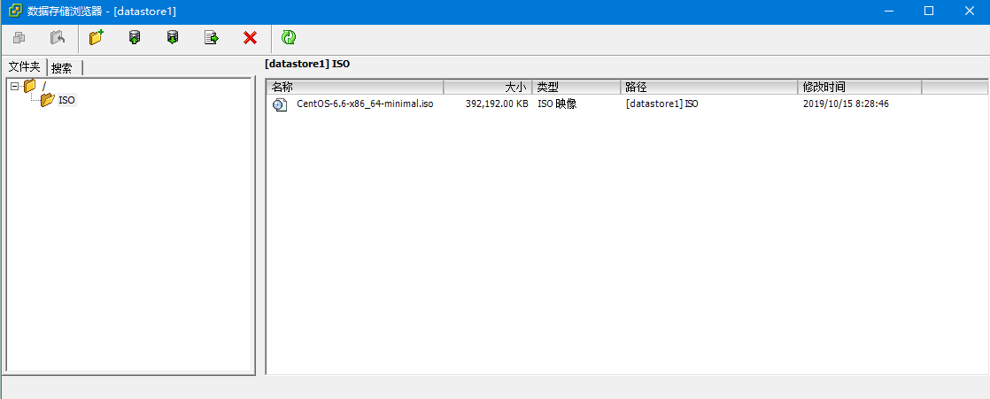
Task: Select CentOS-6.6-x86_64-minimal.iso file name
Action: (x=365, y=104)
